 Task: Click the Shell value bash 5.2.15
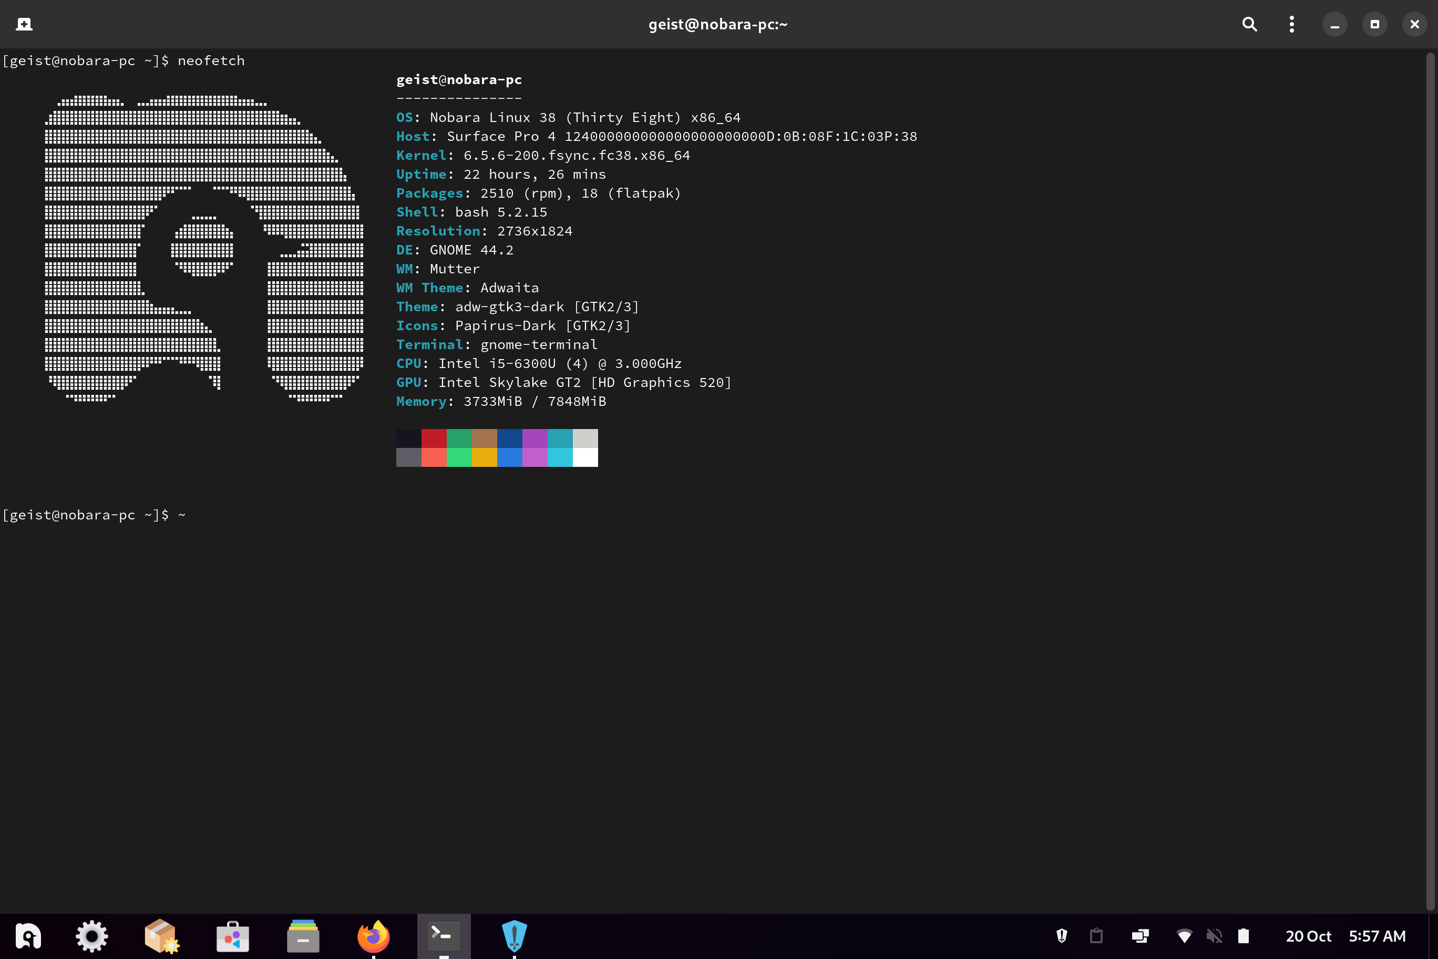click(x=501, y=212)
